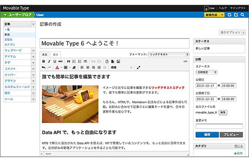This screenshot has width=249, height=161.
Task: Increase indent of paragraph
Action: coord(99,68)
